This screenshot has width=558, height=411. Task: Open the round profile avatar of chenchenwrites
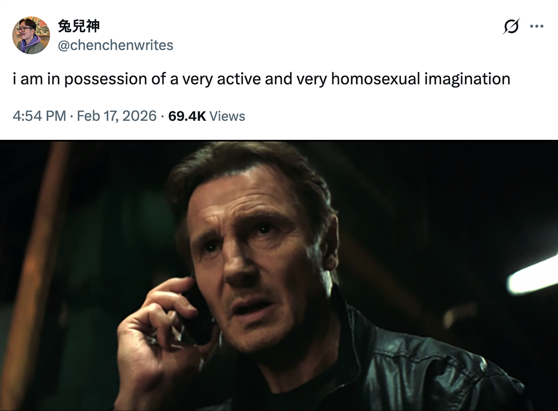(x=31, y=35)
